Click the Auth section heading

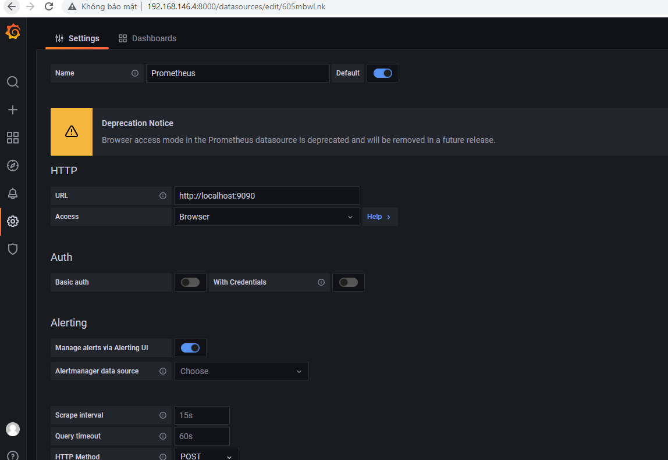point(61,257)
